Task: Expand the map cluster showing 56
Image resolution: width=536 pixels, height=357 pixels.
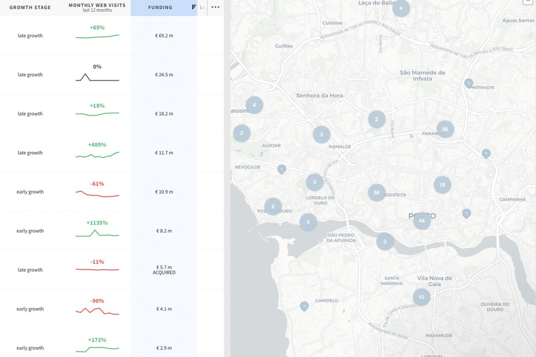Action: click(x=445, y=129)
